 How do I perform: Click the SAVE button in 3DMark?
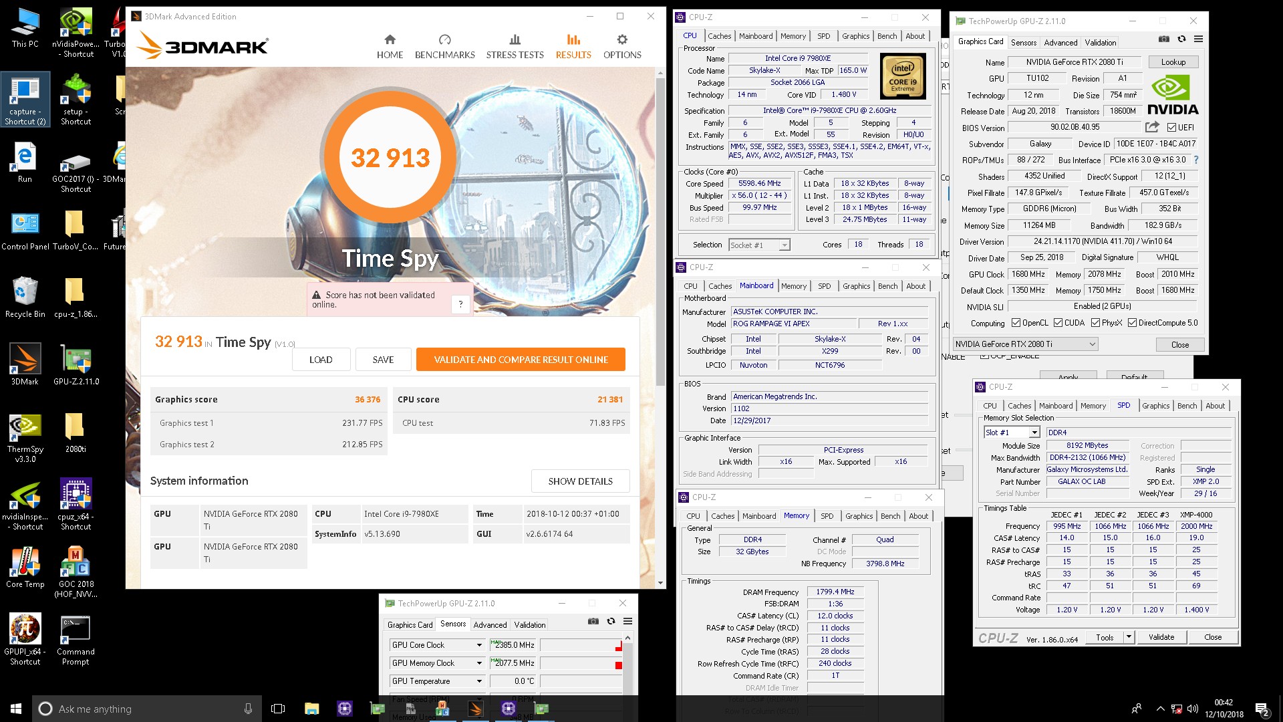coord(383,360)
